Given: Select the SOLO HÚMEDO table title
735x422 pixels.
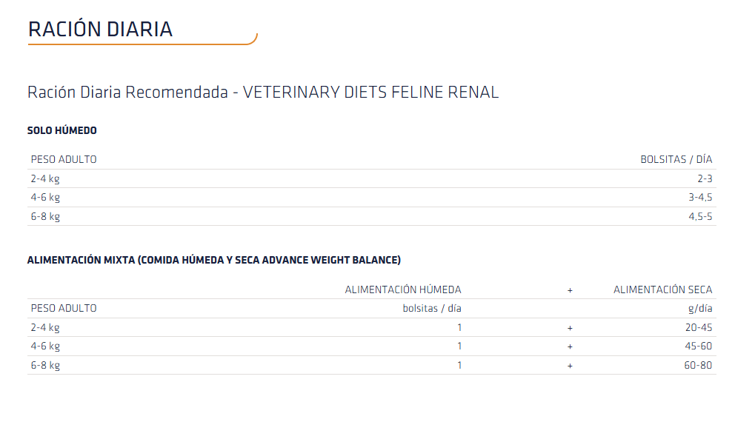Looking at the screenshot, I should [62, 131].
